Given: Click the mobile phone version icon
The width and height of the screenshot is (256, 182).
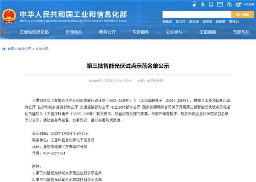Looking at the screenshot, I should (x=211, y=4).
